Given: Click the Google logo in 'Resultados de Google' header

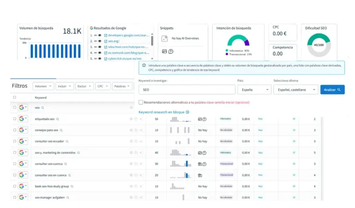Looking at the screenshot, I should pyautogui.click(x=92, y=28).
